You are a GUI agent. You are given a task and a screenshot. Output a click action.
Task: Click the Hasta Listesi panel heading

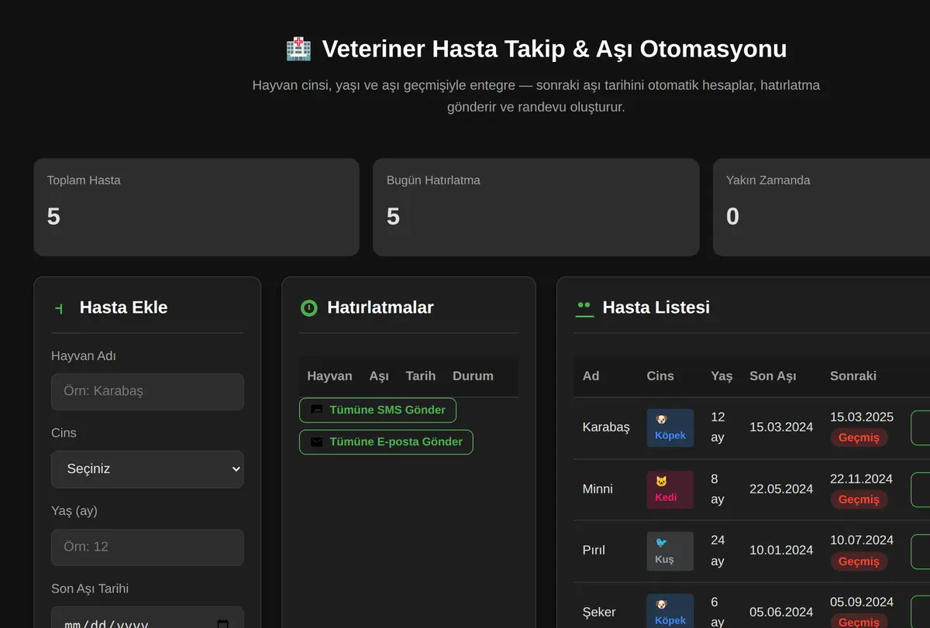point(656,308)
